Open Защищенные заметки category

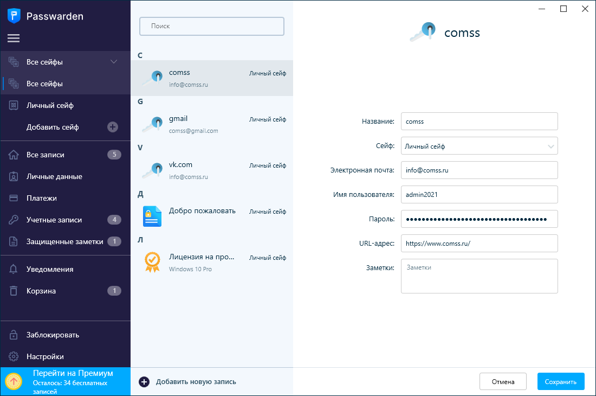pyautogui.click(x=66, y=241)
